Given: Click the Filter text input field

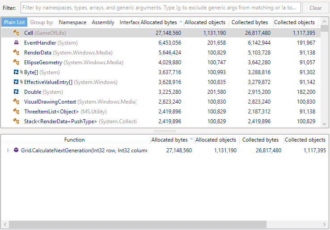Looking at the screenshot, I should [x=161, y=8].
